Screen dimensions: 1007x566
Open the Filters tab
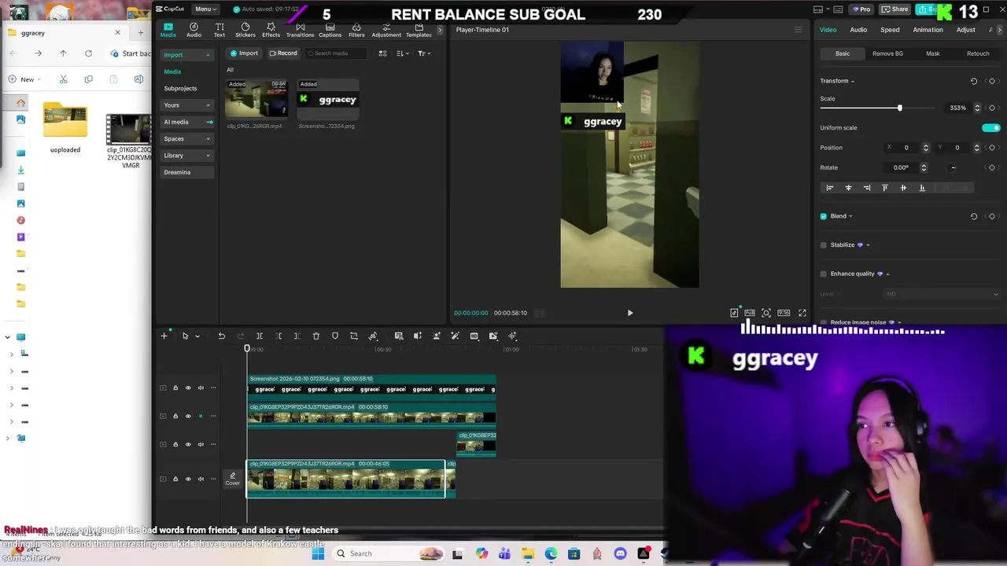pos(356,30)
